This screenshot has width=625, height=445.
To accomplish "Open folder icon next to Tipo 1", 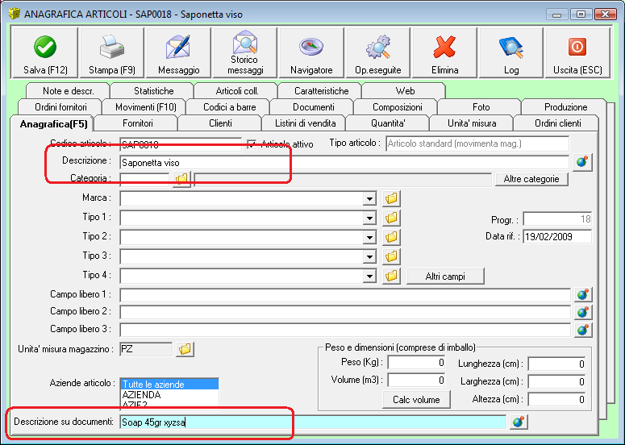I will (391, 218).
